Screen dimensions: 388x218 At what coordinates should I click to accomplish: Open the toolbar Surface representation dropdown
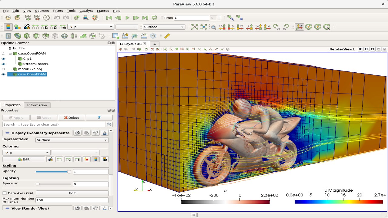[x=164, y=27]
